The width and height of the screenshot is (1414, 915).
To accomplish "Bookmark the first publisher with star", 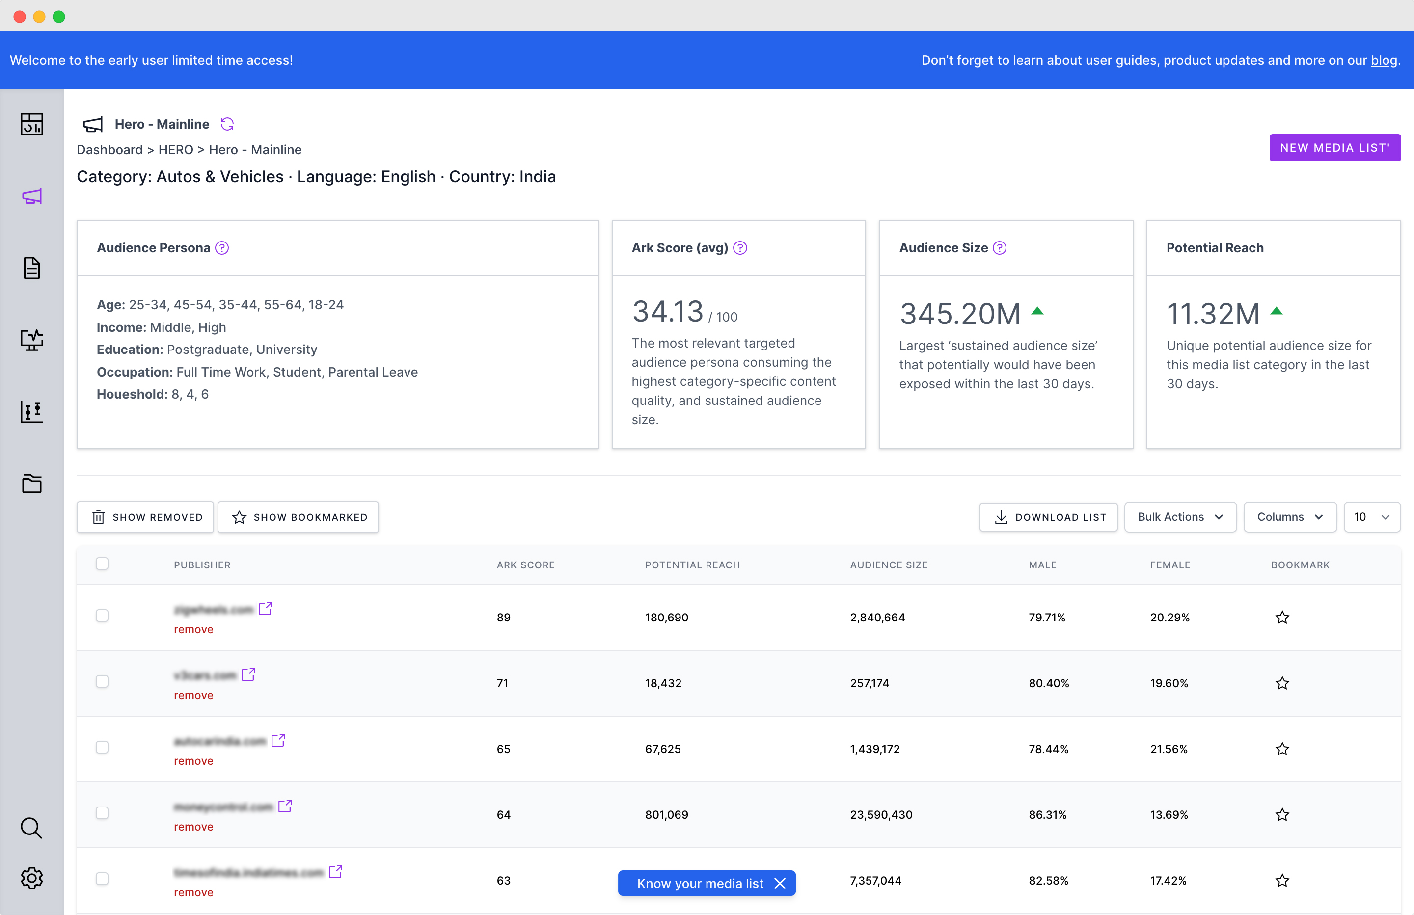I will click(1282, 618).
